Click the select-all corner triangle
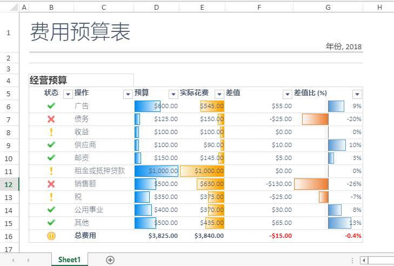The image size is (394, 266). pyautogui.click(x=14, y=7)
